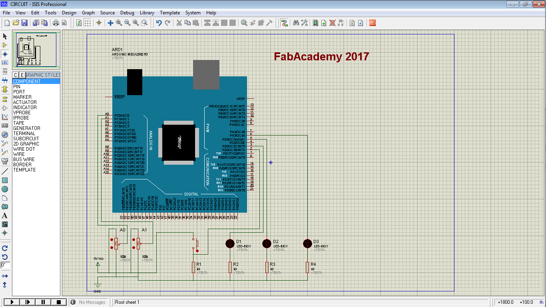This screenshot has height=307, width=546.
Task: Open the File menu
Action: pos(6,13)
